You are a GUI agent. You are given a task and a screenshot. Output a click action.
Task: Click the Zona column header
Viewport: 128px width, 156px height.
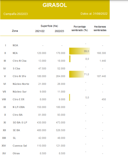(15, 31)
